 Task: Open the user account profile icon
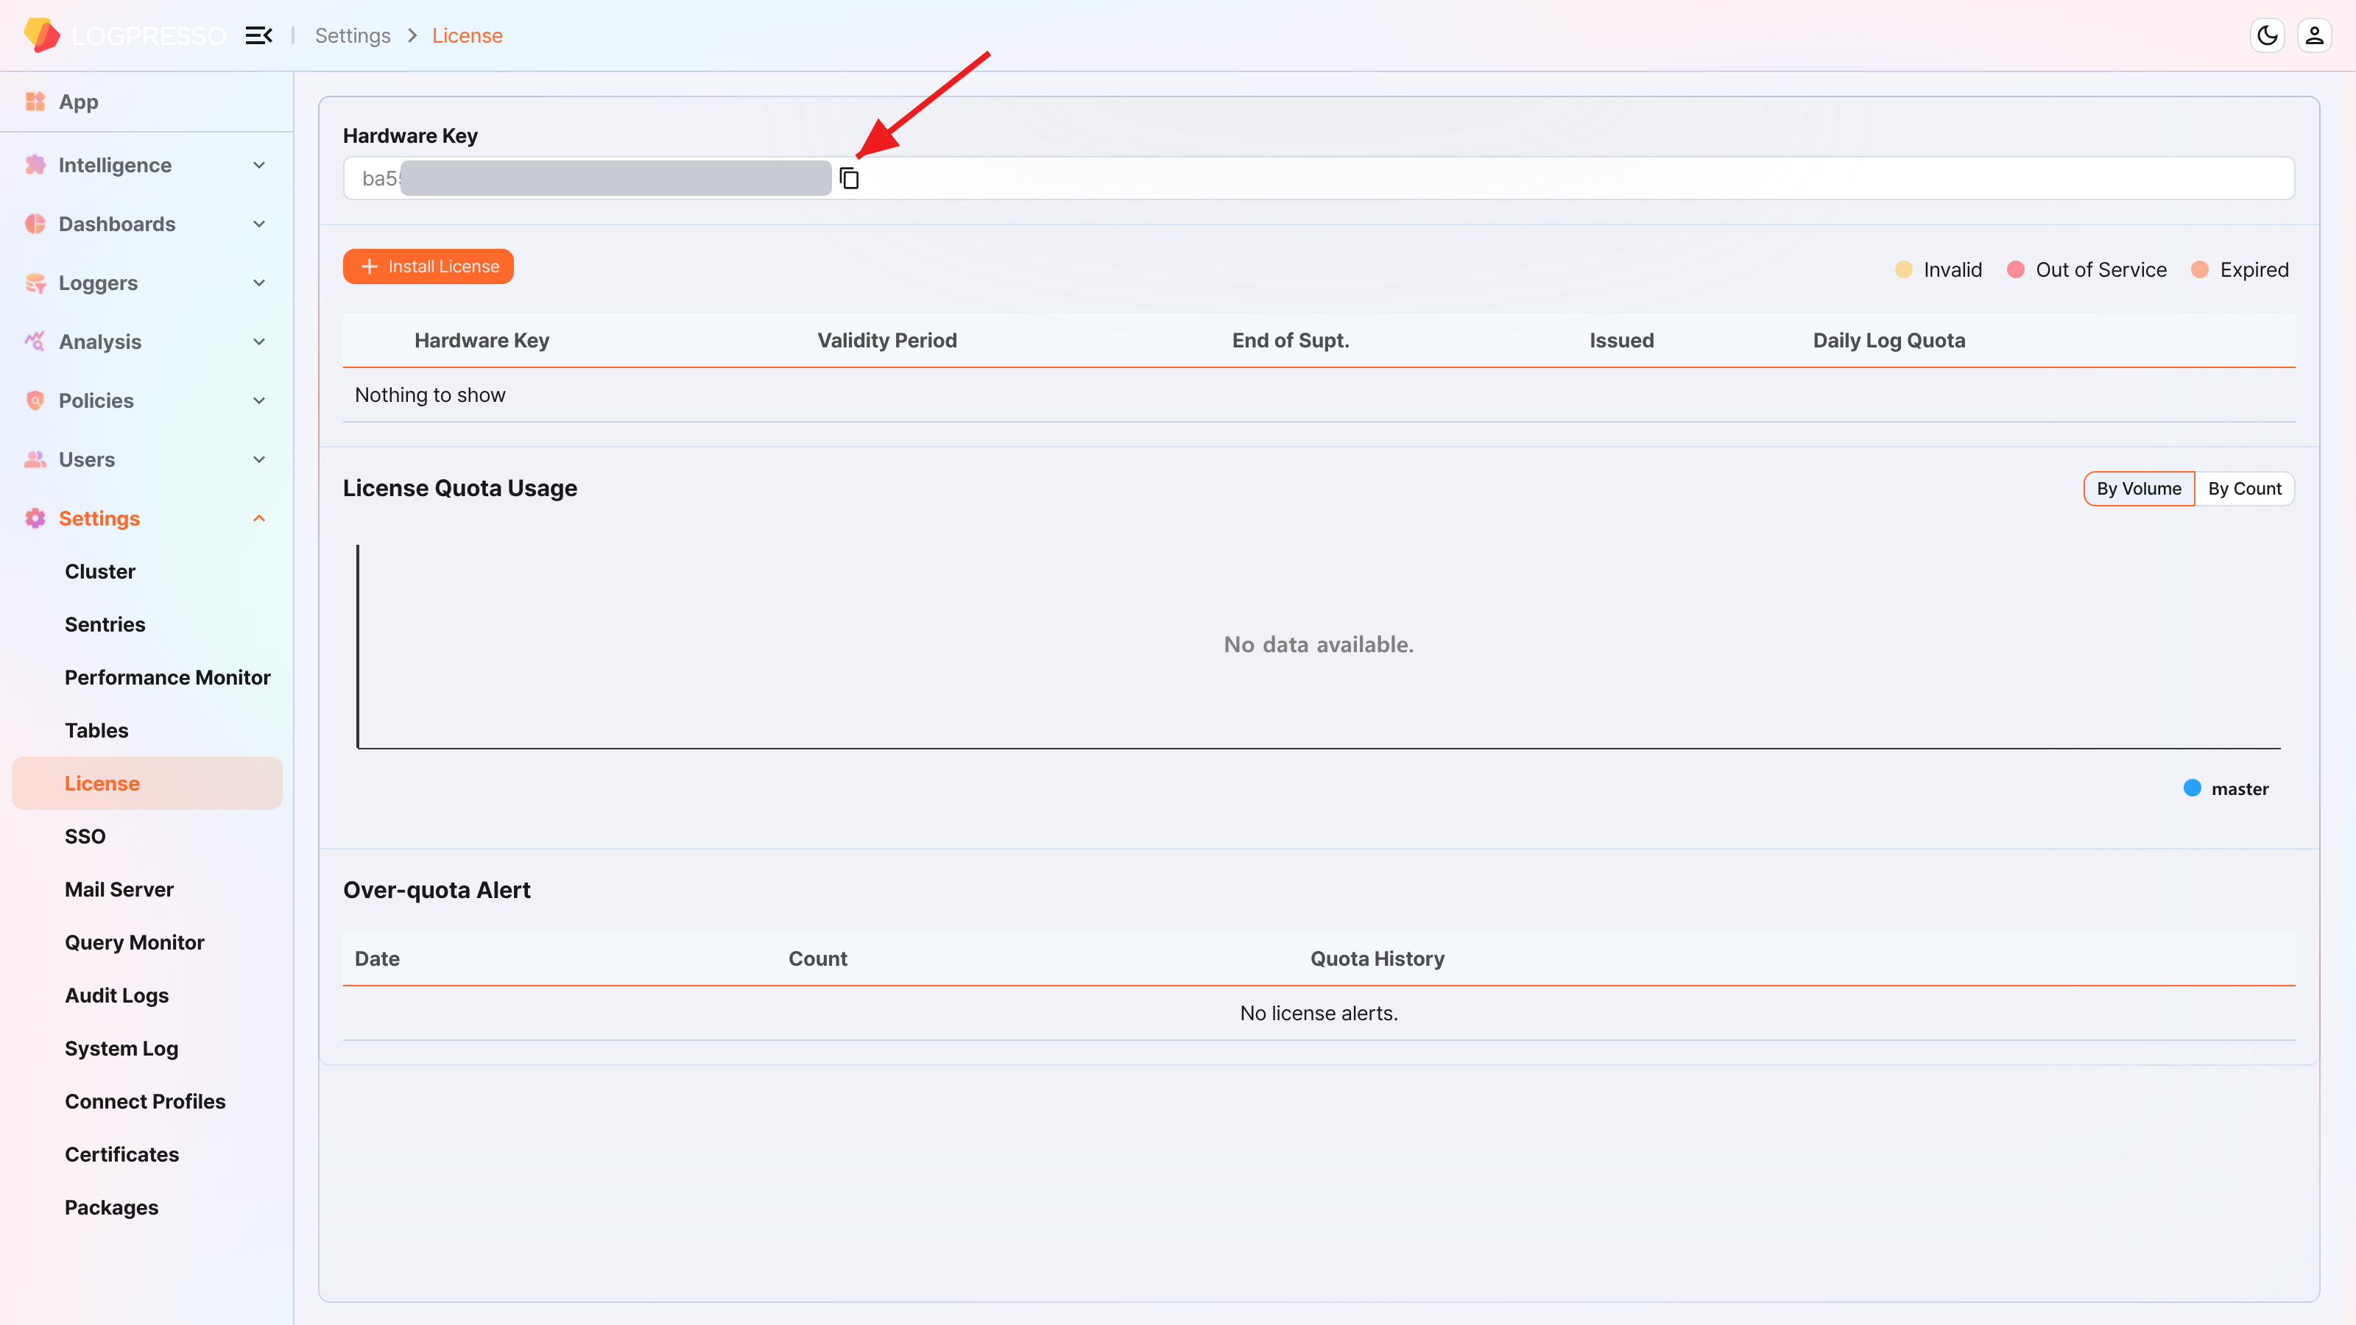pyautogui.click(x=2314, y=35)
